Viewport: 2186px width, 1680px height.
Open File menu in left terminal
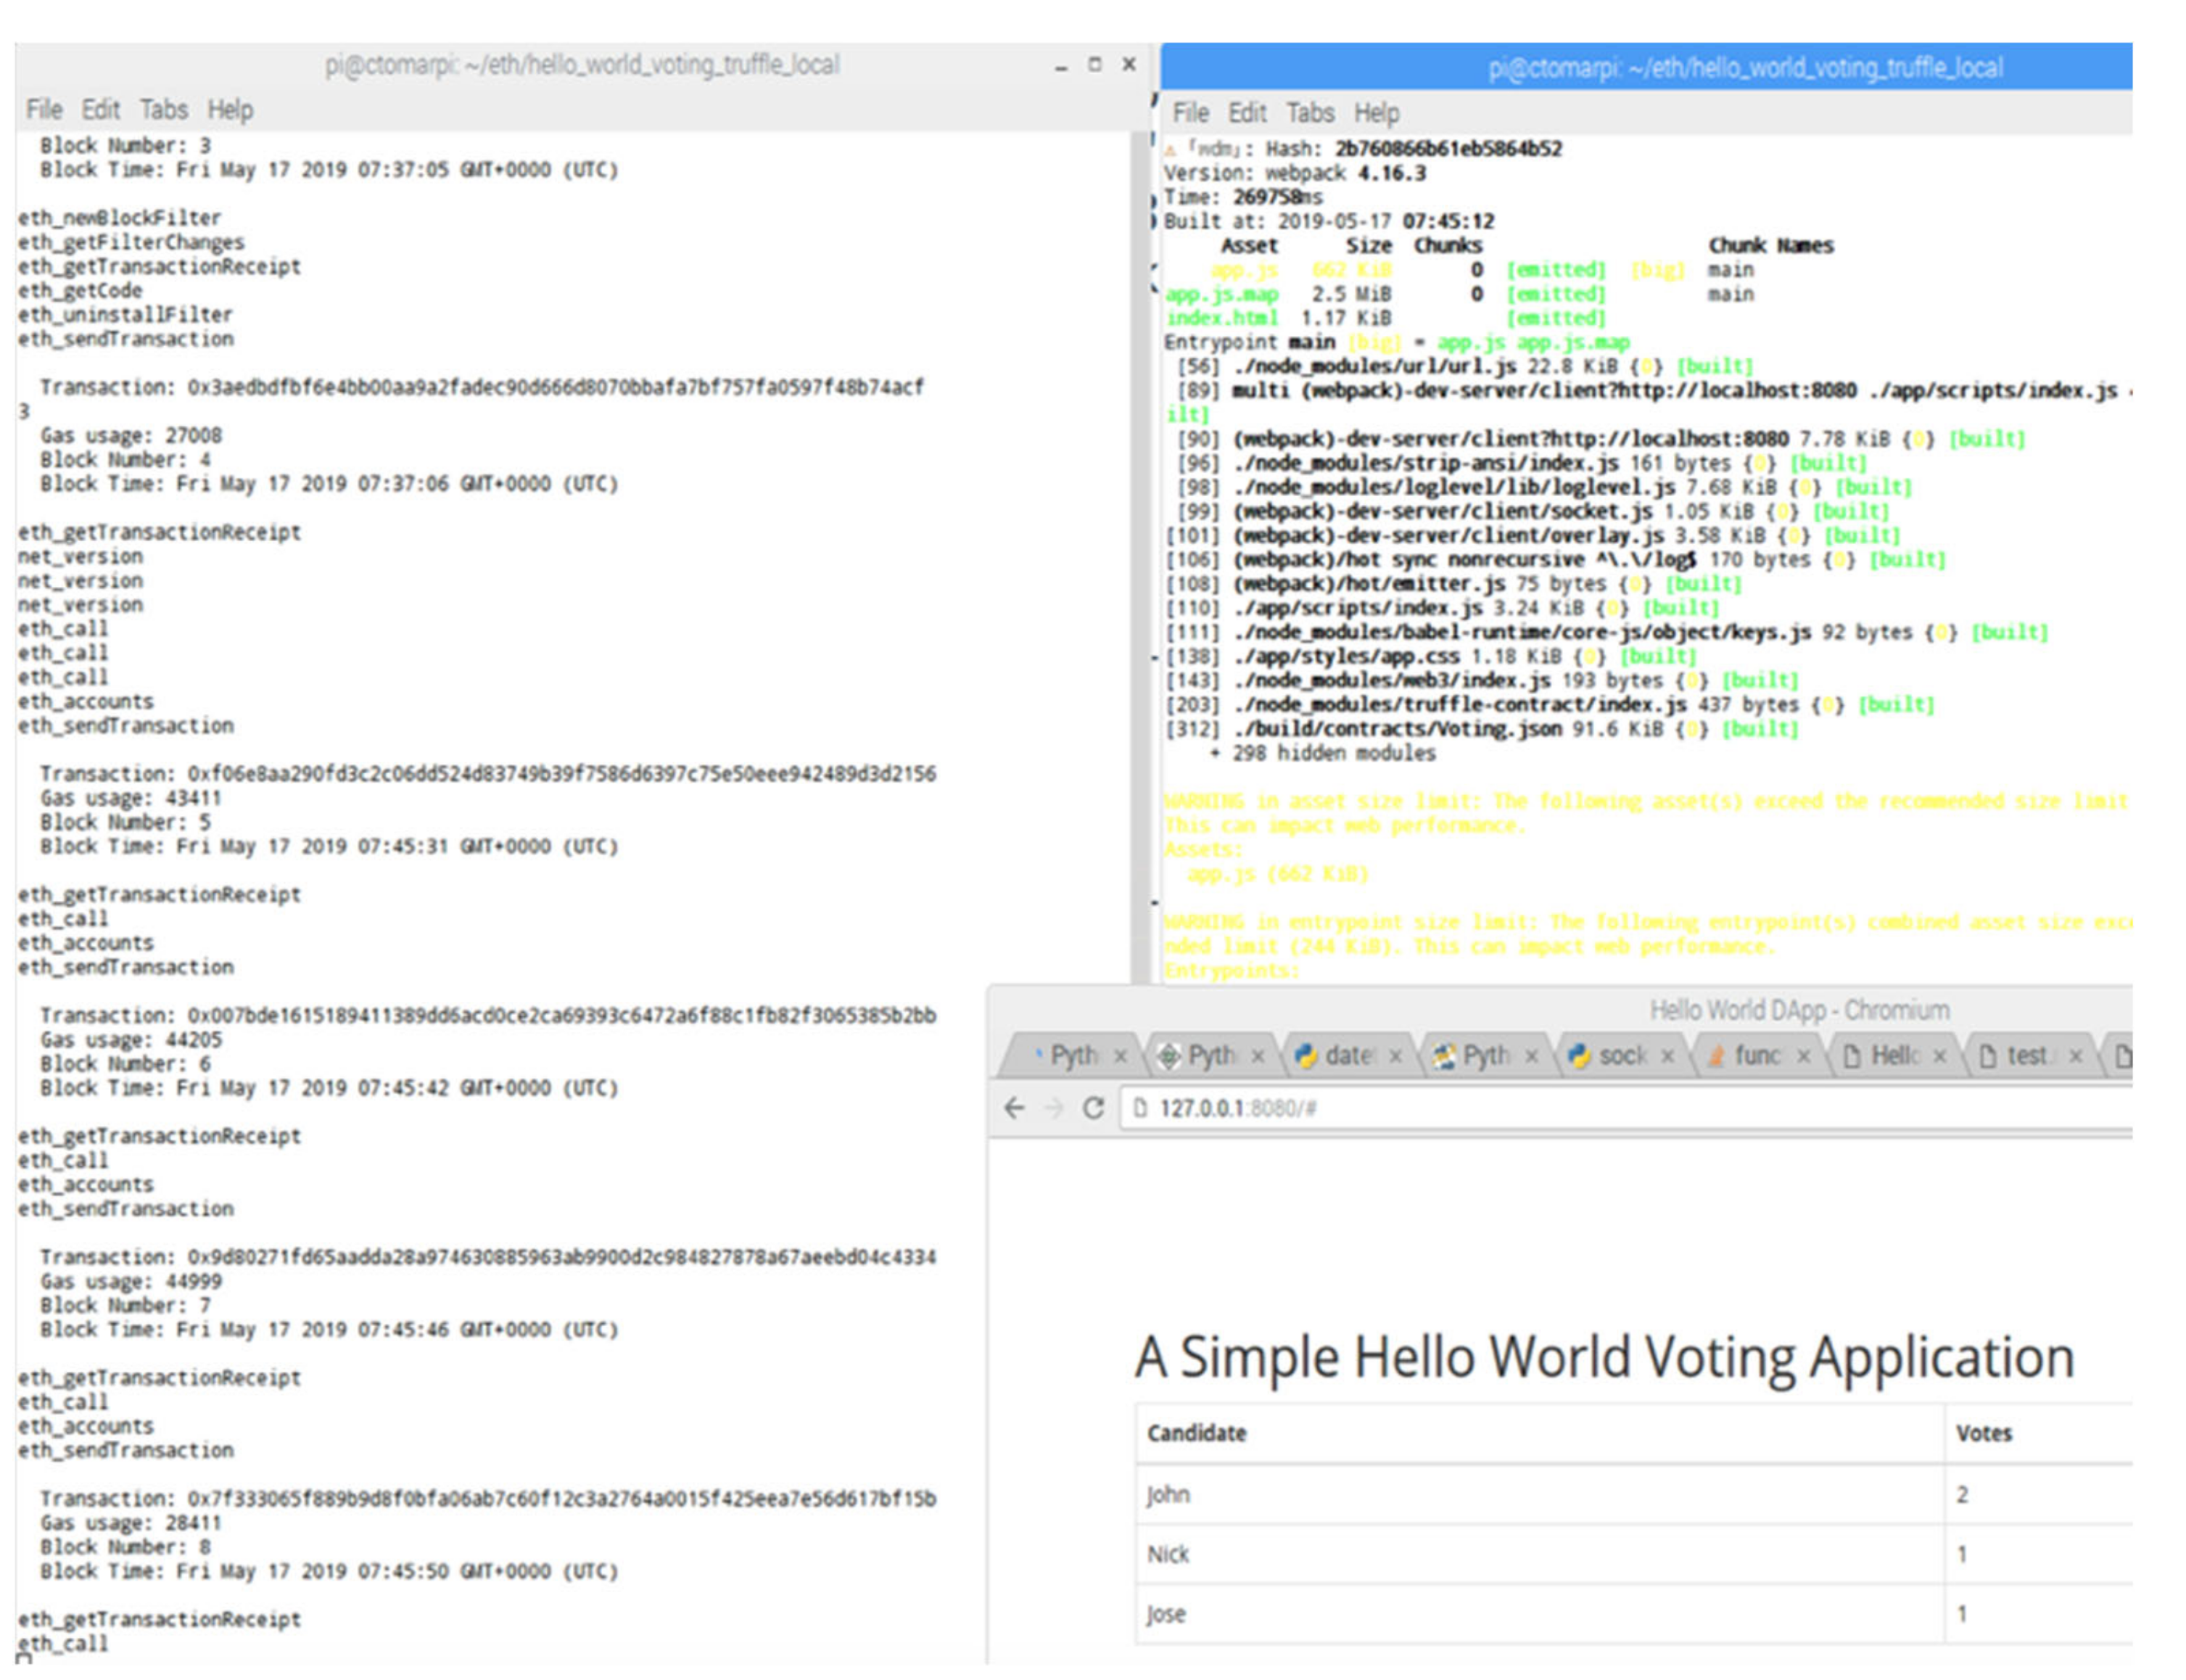44,109
